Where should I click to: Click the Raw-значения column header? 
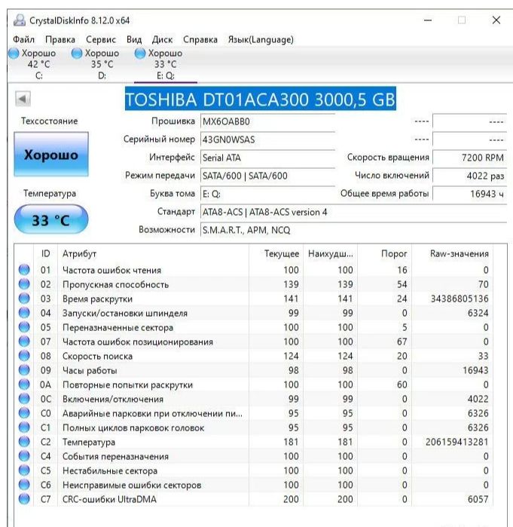pyautogui.click(x=452, y=254)
